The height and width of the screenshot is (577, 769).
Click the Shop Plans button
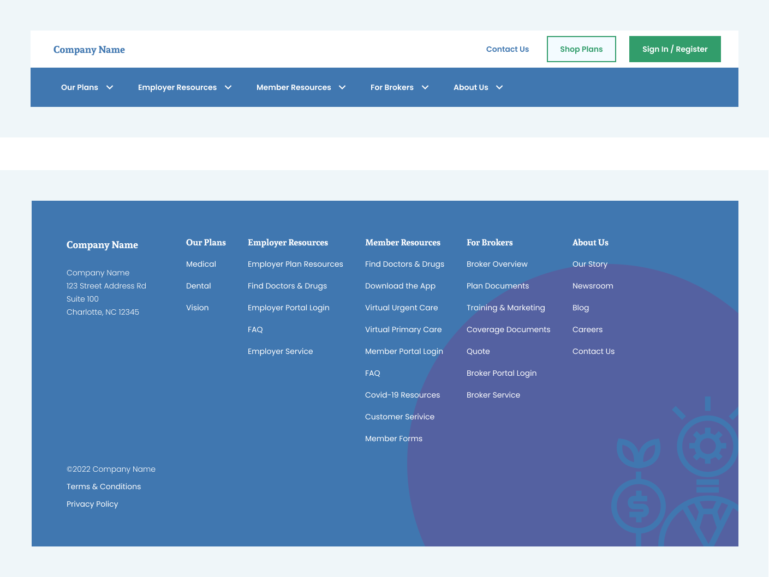point(581,49)
